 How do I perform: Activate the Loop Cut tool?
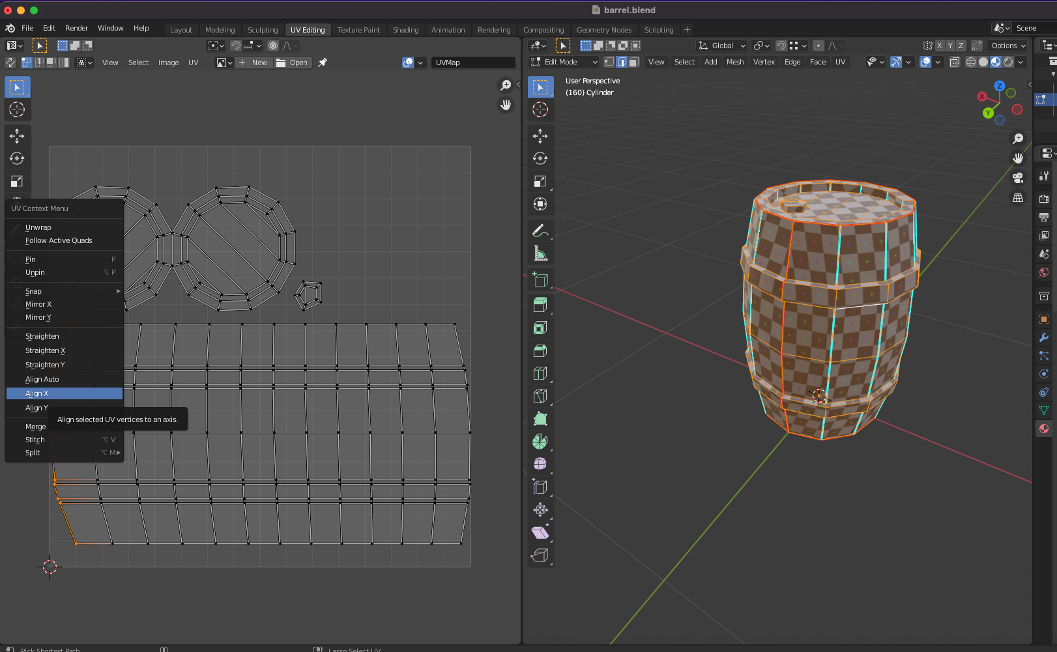[x=540, y=373]
